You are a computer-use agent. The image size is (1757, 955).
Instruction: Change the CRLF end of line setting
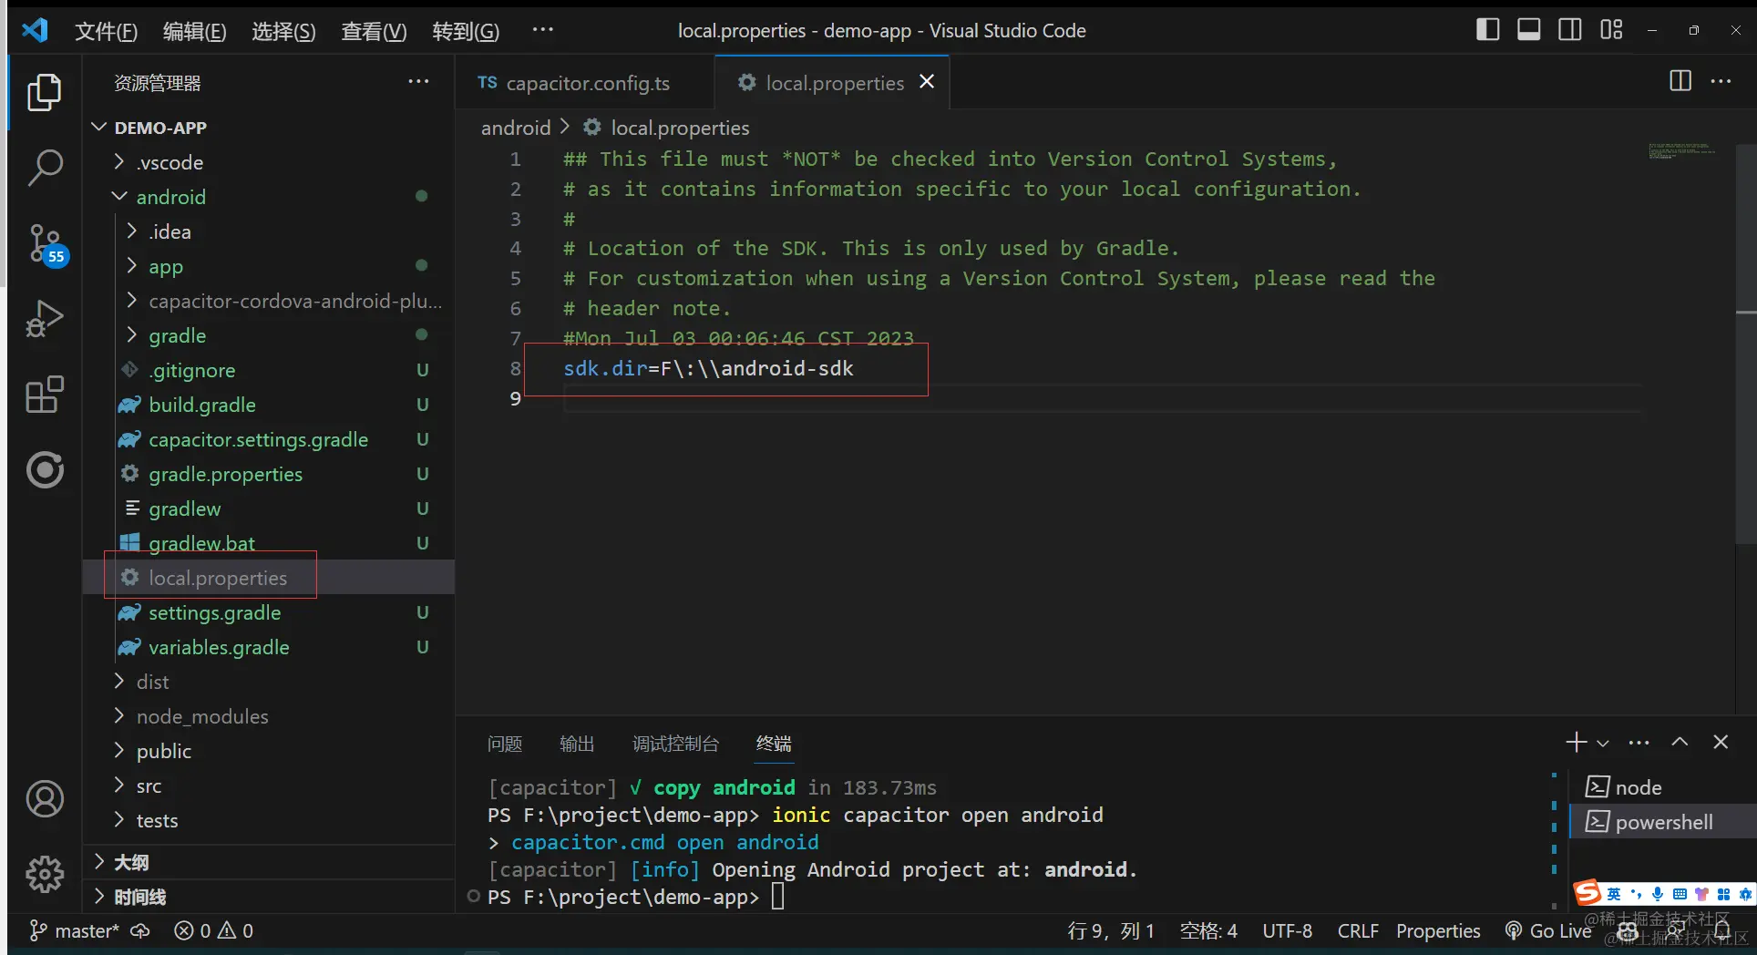(1358, 930)
